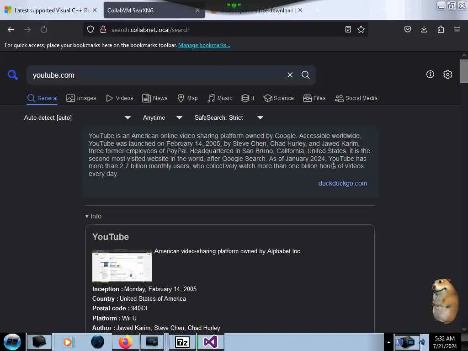Open the shield tracking protection icon
Screen dimensions: 468x351
(x=90, y=30)
